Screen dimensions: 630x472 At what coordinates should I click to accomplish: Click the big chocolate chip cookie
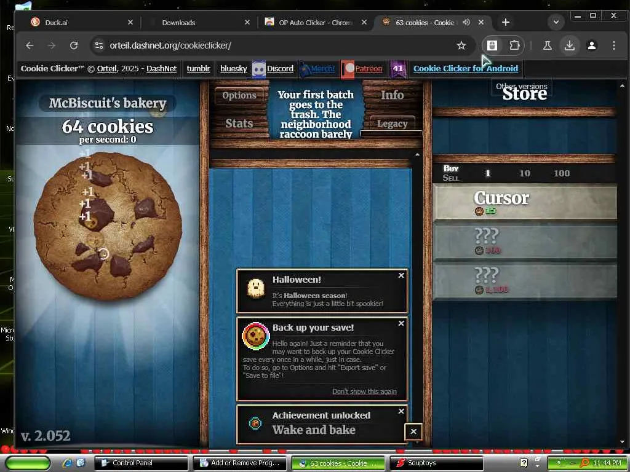coord(108,226)
